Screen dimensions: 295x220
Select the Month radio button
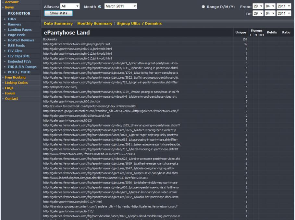pyautogui.click(x=100, y=7)
